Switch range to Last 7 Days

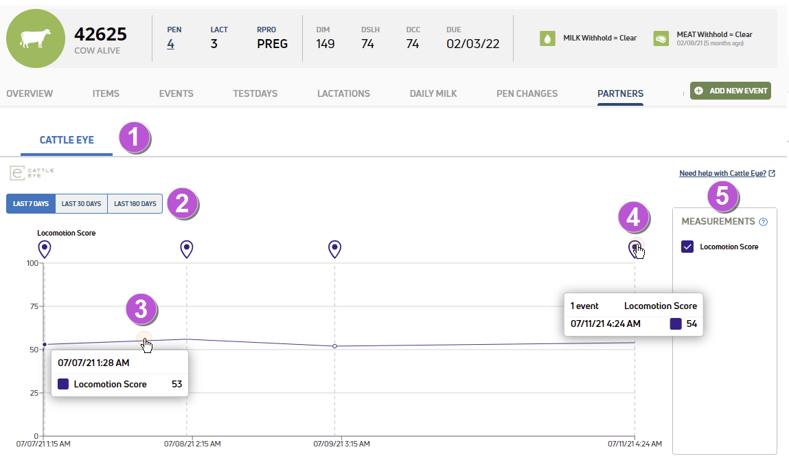point(31,204)
